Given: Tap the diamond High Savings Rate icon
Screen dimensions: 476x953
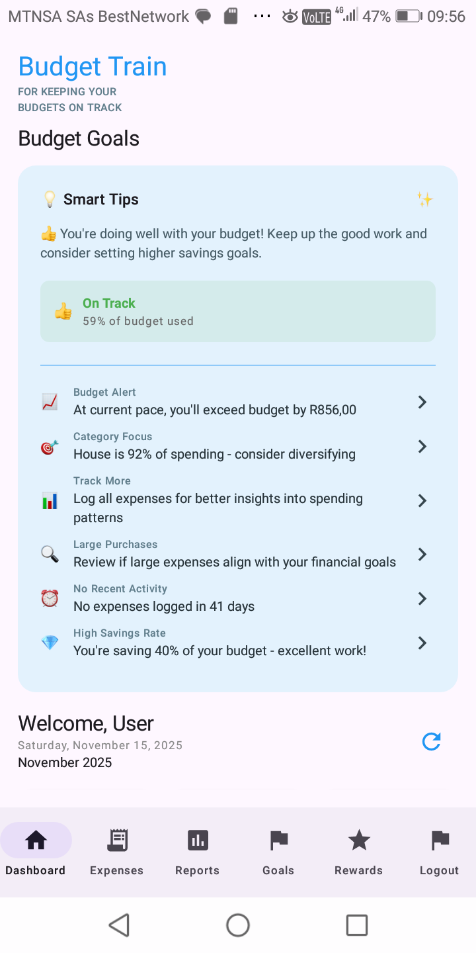Looking at the screenshot, I should pos(50,643).
